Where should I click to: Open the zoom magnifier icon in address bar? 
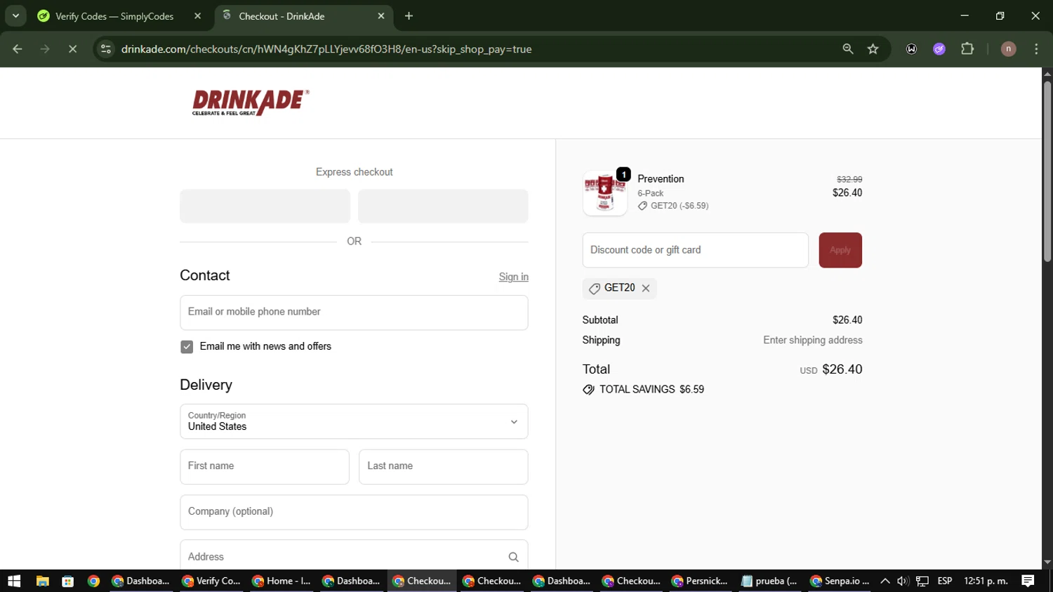(x=848, y=49)
